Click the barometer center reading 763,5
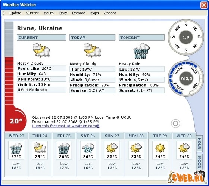The width and height of the screenshot is (209, 186). (186, 78)
